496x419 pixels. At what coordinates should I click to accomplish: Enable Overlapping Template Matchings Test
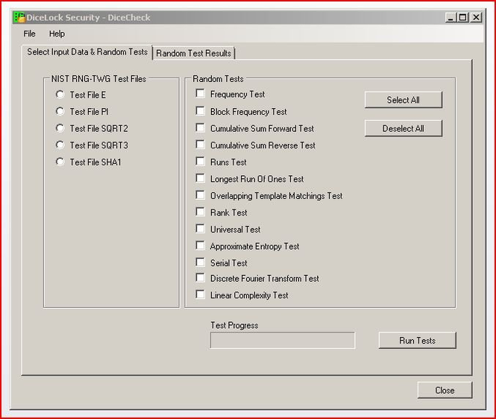tap(200, 195)
